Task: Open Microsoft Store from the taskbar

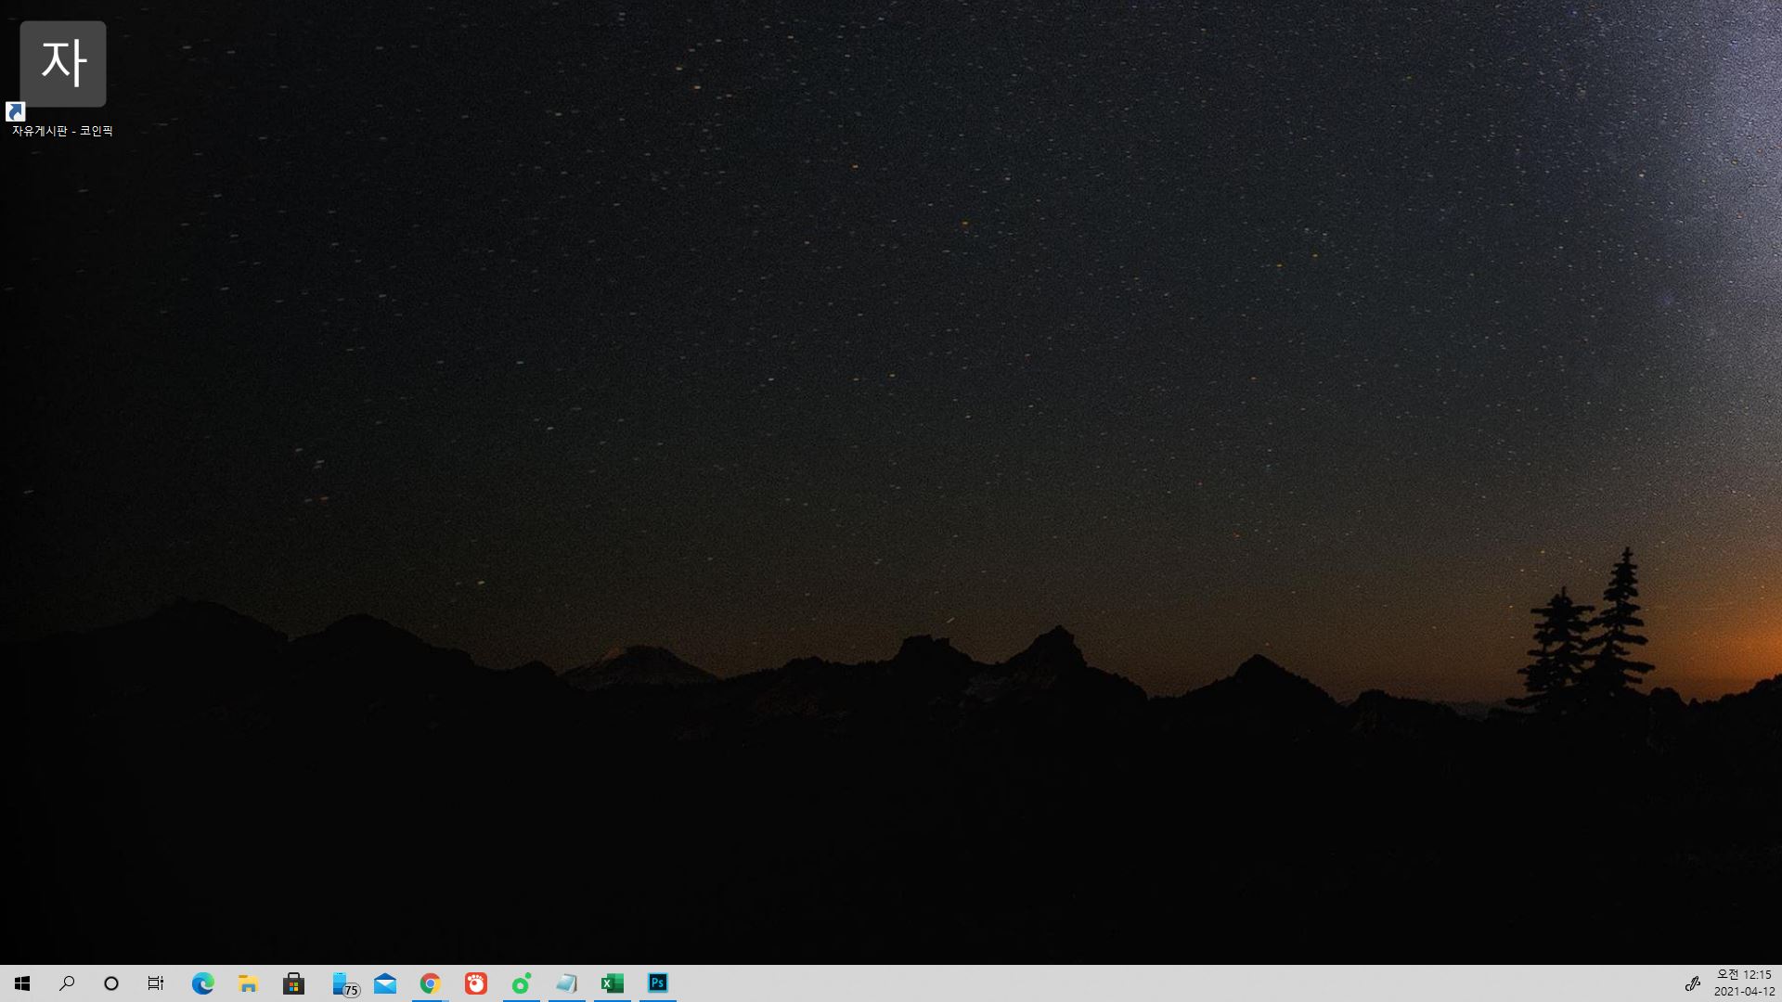Action: click(293, 983)
